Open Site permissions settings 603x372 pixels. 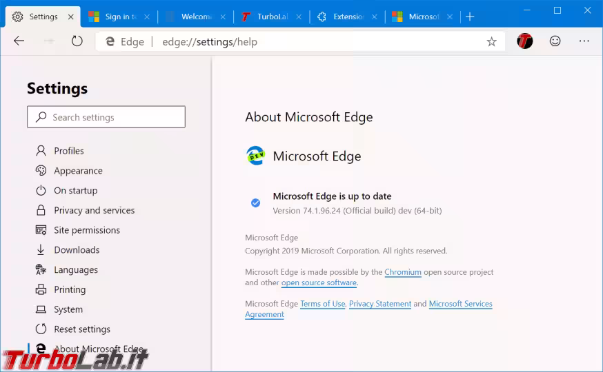[87, 230]
